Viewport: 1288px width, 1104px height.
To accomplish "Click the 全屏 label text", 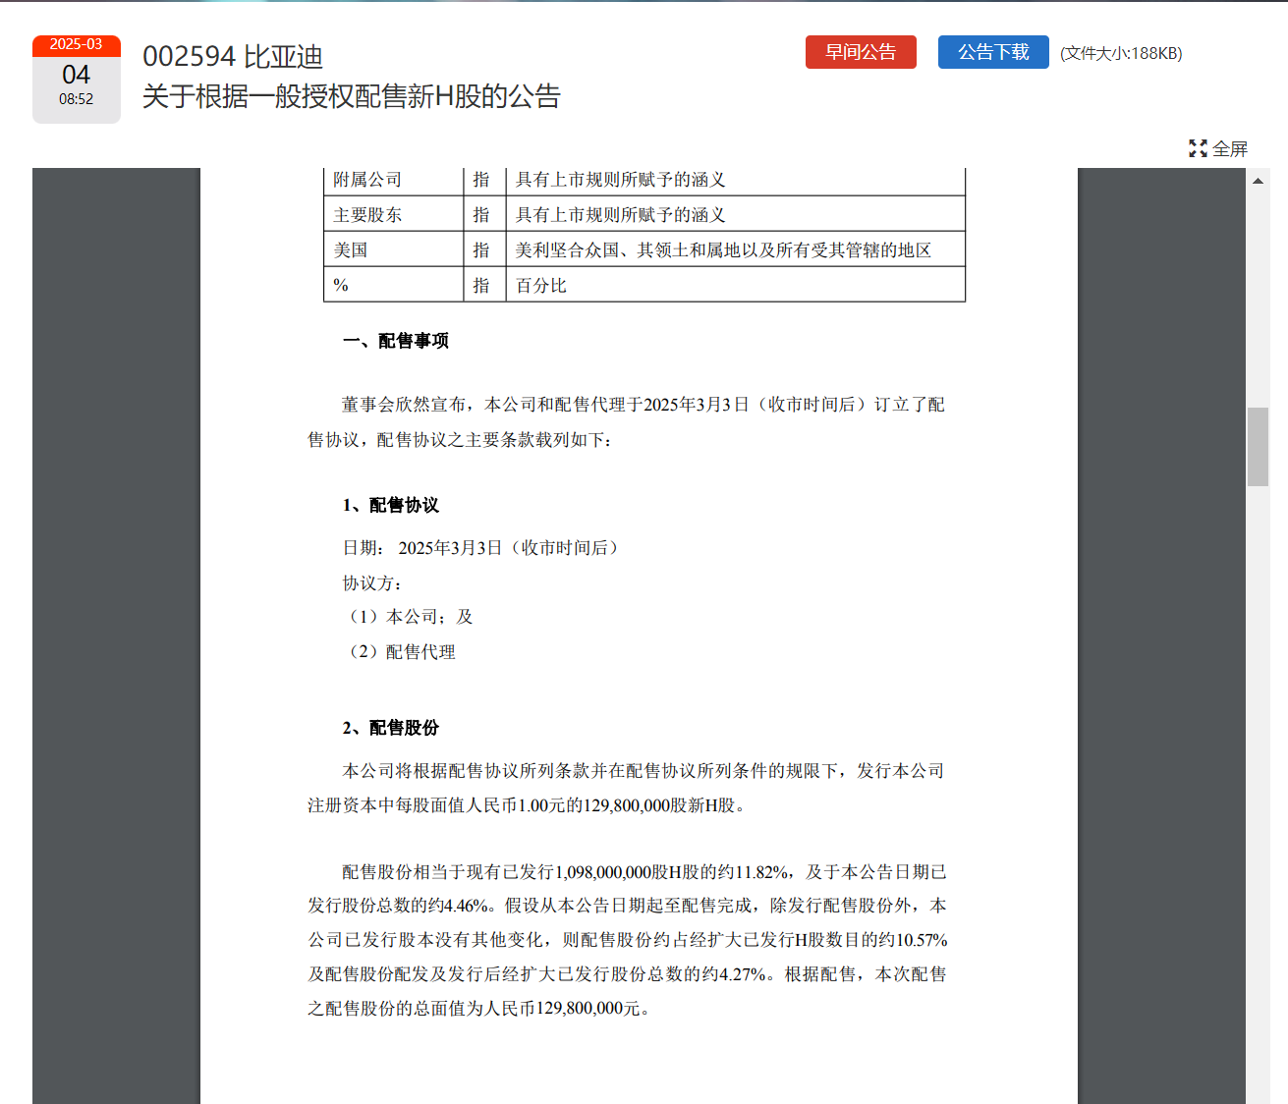I will (1230, 148).
